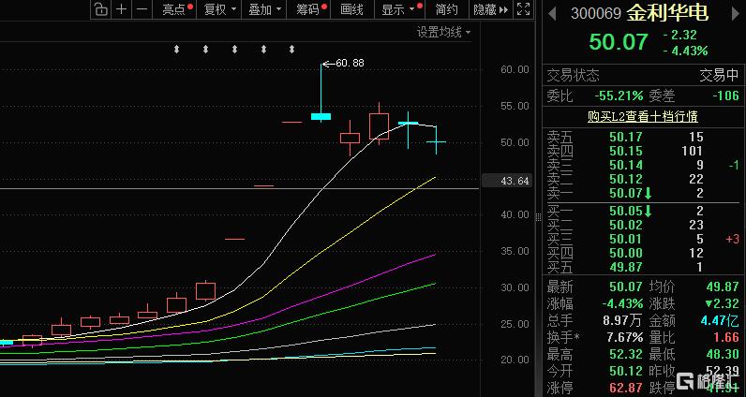This screenshot has width=746, height=397.
Task: Click 总手 value 8.97万
Action: point(622,320)
